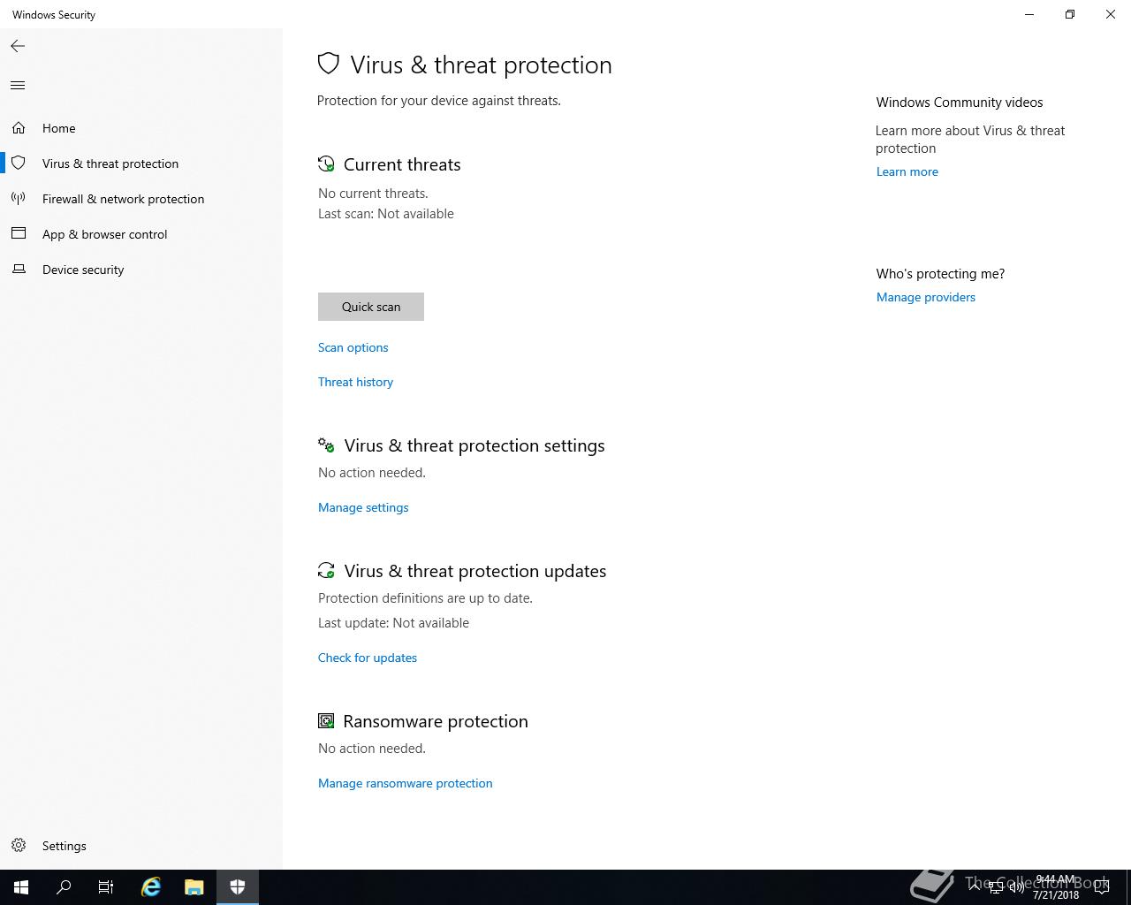1131x905 pixels.
Task: Click the App & browser window icon
Action: (19, 233)
